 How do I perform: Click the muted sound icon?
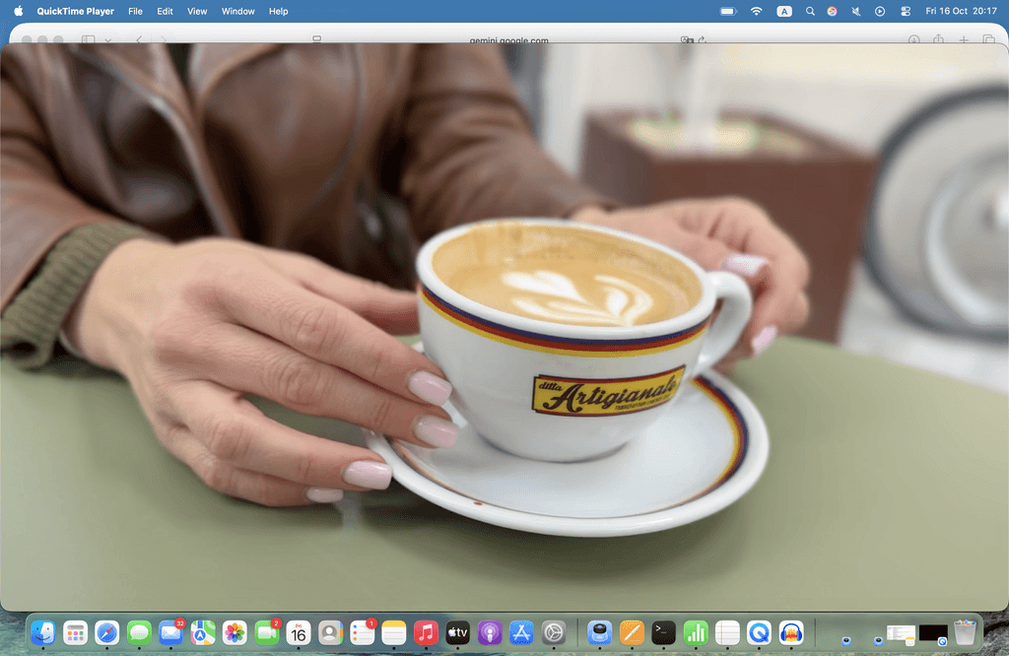coord(856,11)
